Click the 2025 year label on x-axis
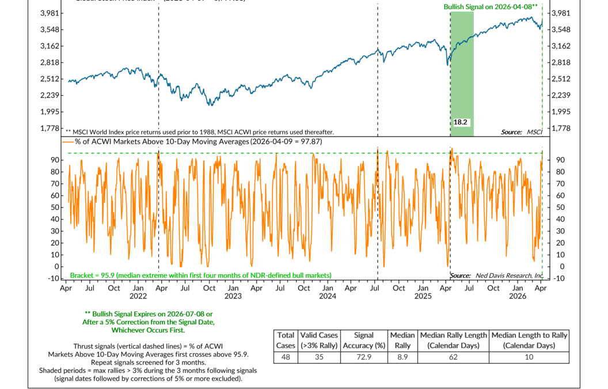 [423, 296]
